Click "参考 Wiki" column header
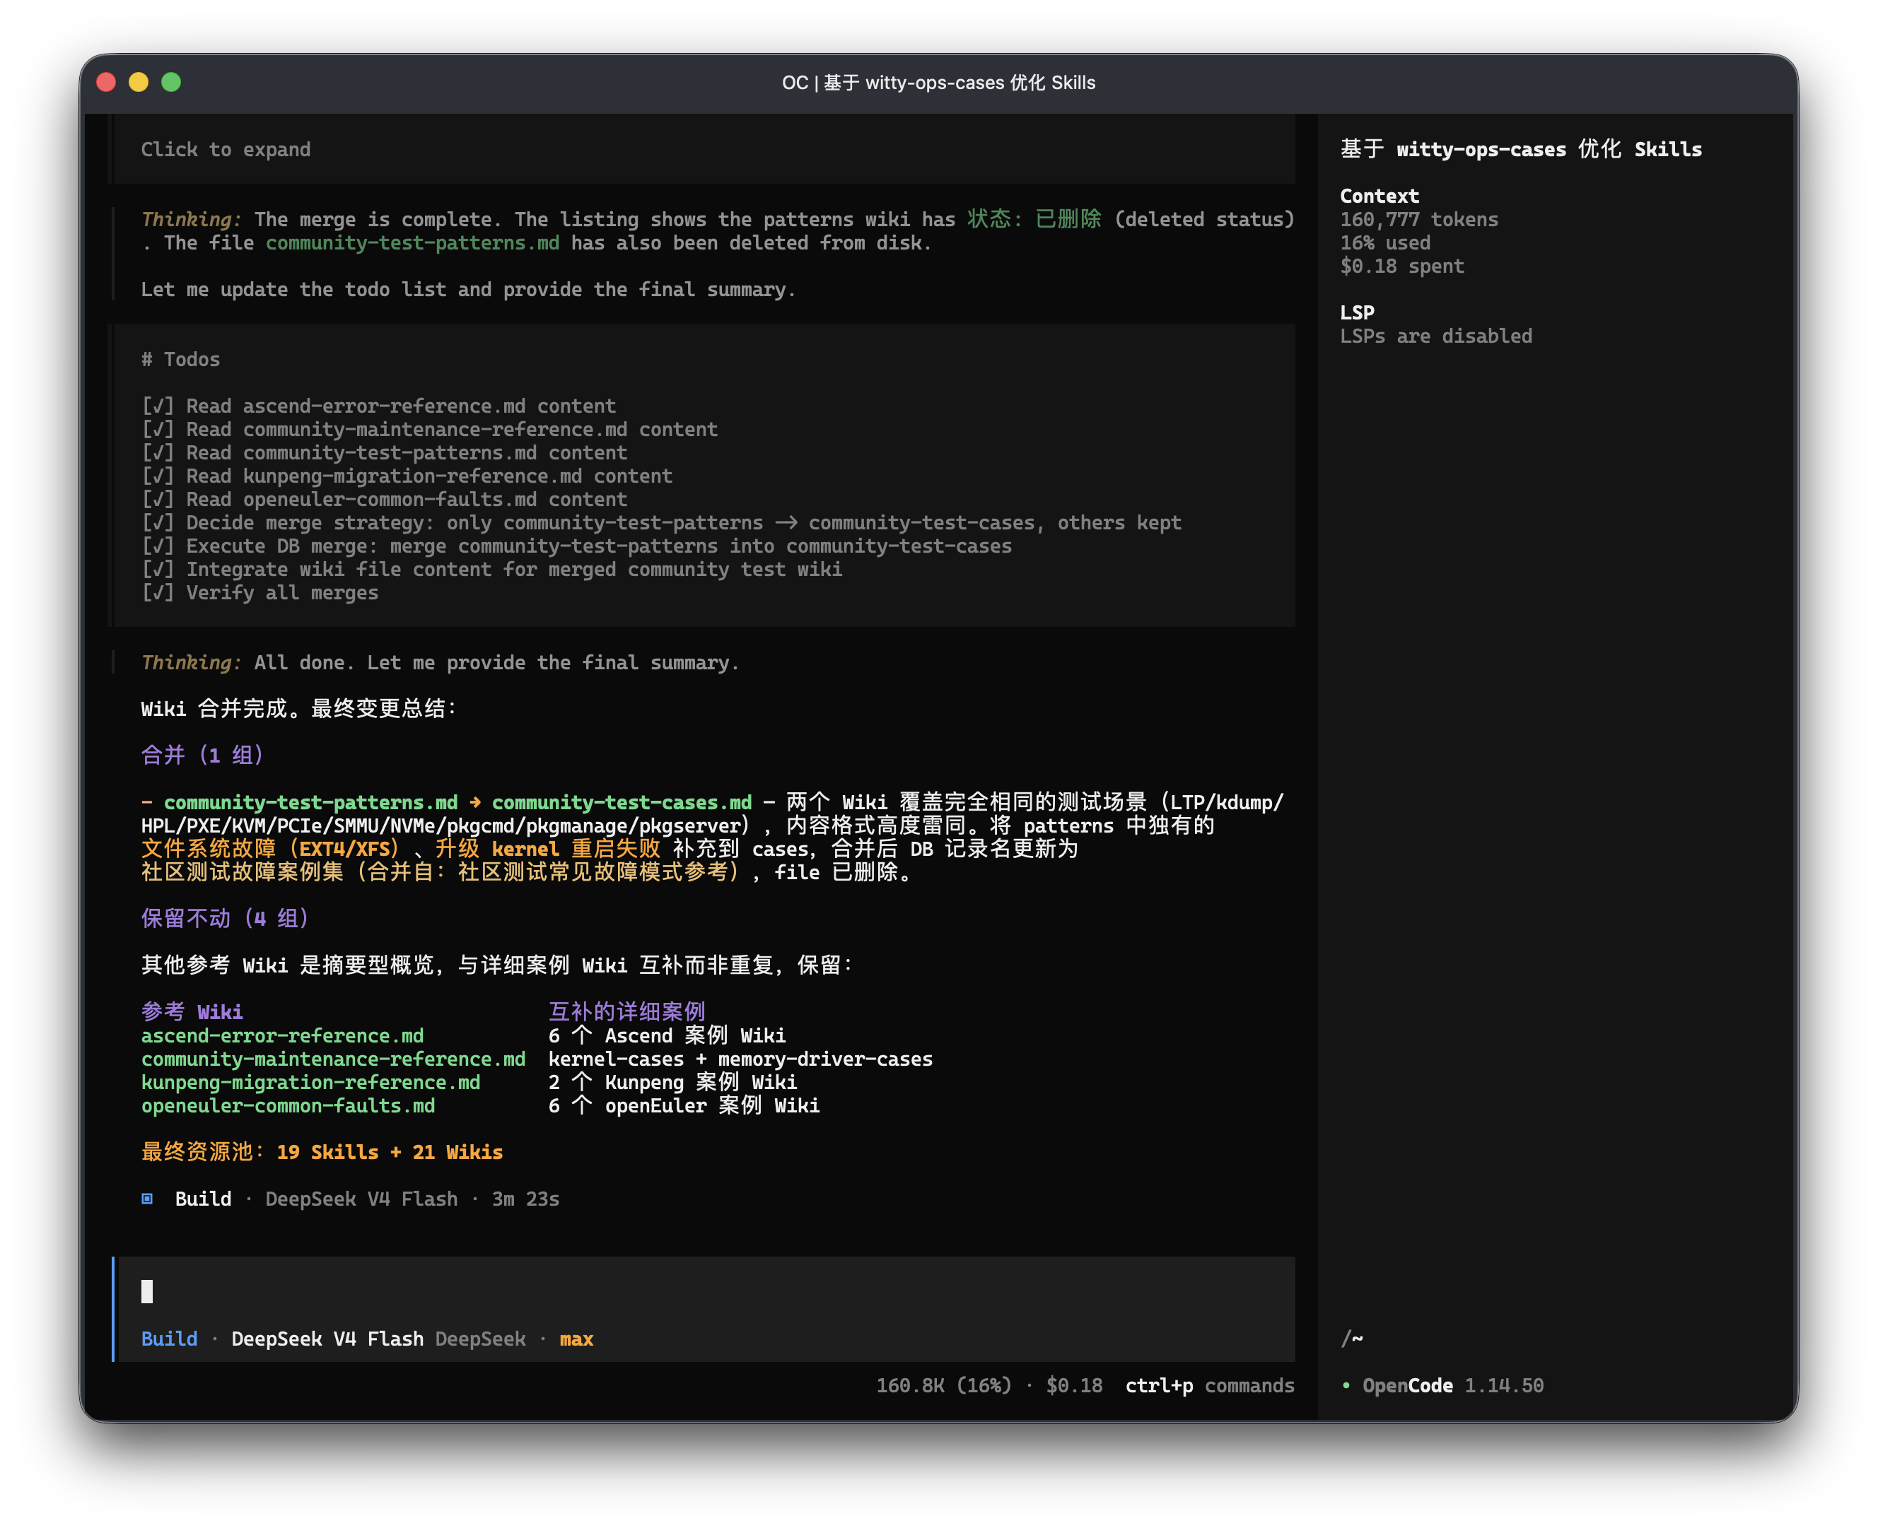 192,1012
